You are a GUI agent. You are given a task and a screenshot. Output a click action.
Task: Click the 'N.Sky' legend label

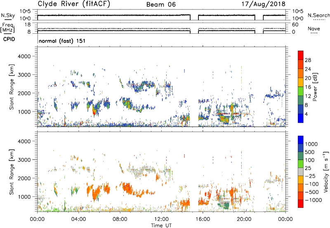(8, 16)
